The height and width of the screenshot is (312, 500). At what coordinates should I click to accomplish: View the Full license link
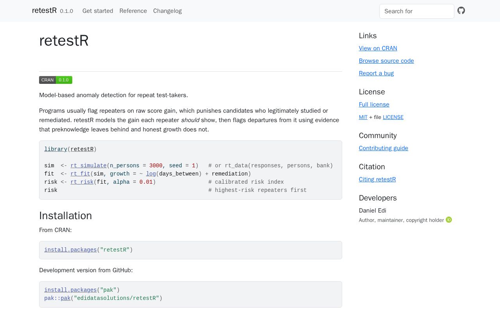pyautogui.click(x=374, y=105)
